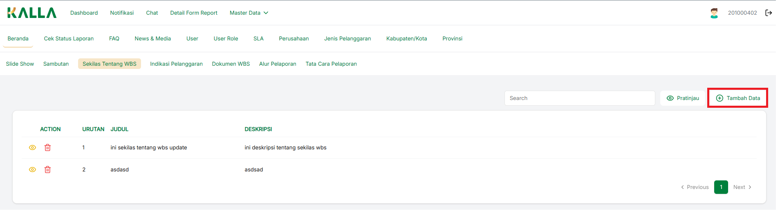Delete the row titled asdasd
The image size is (780, 211).
(x=47, y=169)
